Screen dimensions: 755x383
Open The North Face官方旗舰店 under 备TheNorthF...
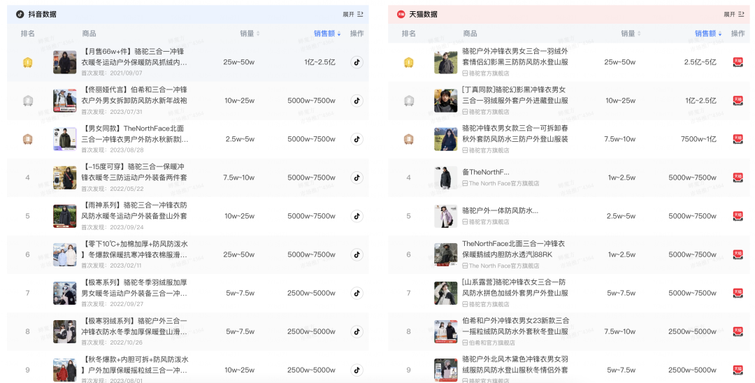501,183
